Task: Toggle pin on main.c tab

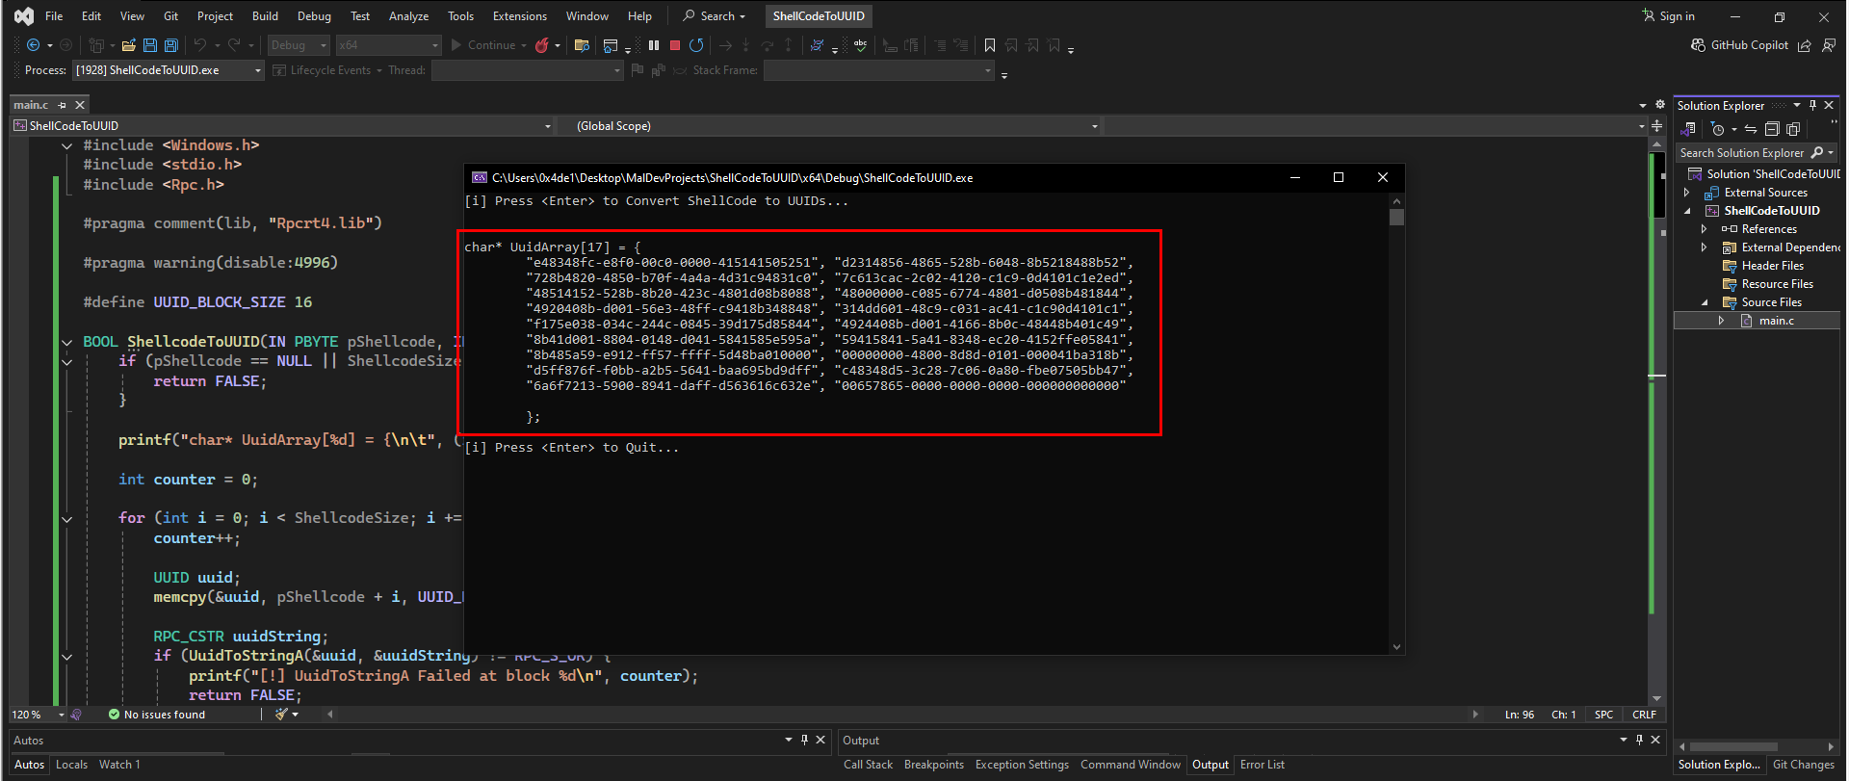Action: pos(63,105)
